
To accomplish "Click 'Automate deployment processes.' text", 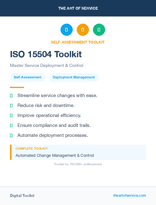I will pos(53,135).
